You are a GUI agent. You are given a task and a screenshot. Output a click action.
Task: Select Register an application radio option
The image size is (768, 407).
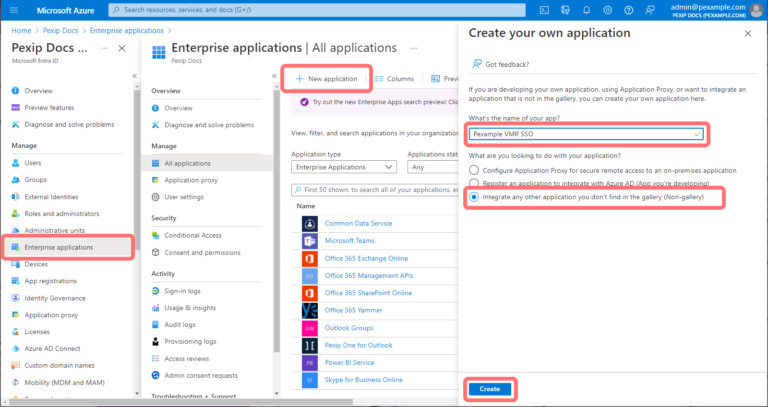pyautogui.click(x=474, y=183)
